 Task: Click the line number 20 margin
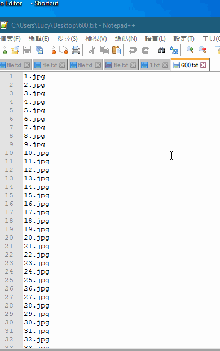(x=9, y=238)
